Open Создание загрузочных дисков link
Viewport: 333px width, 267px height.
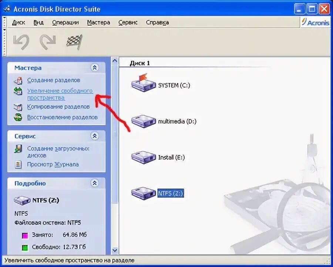[x=58, y=152]
